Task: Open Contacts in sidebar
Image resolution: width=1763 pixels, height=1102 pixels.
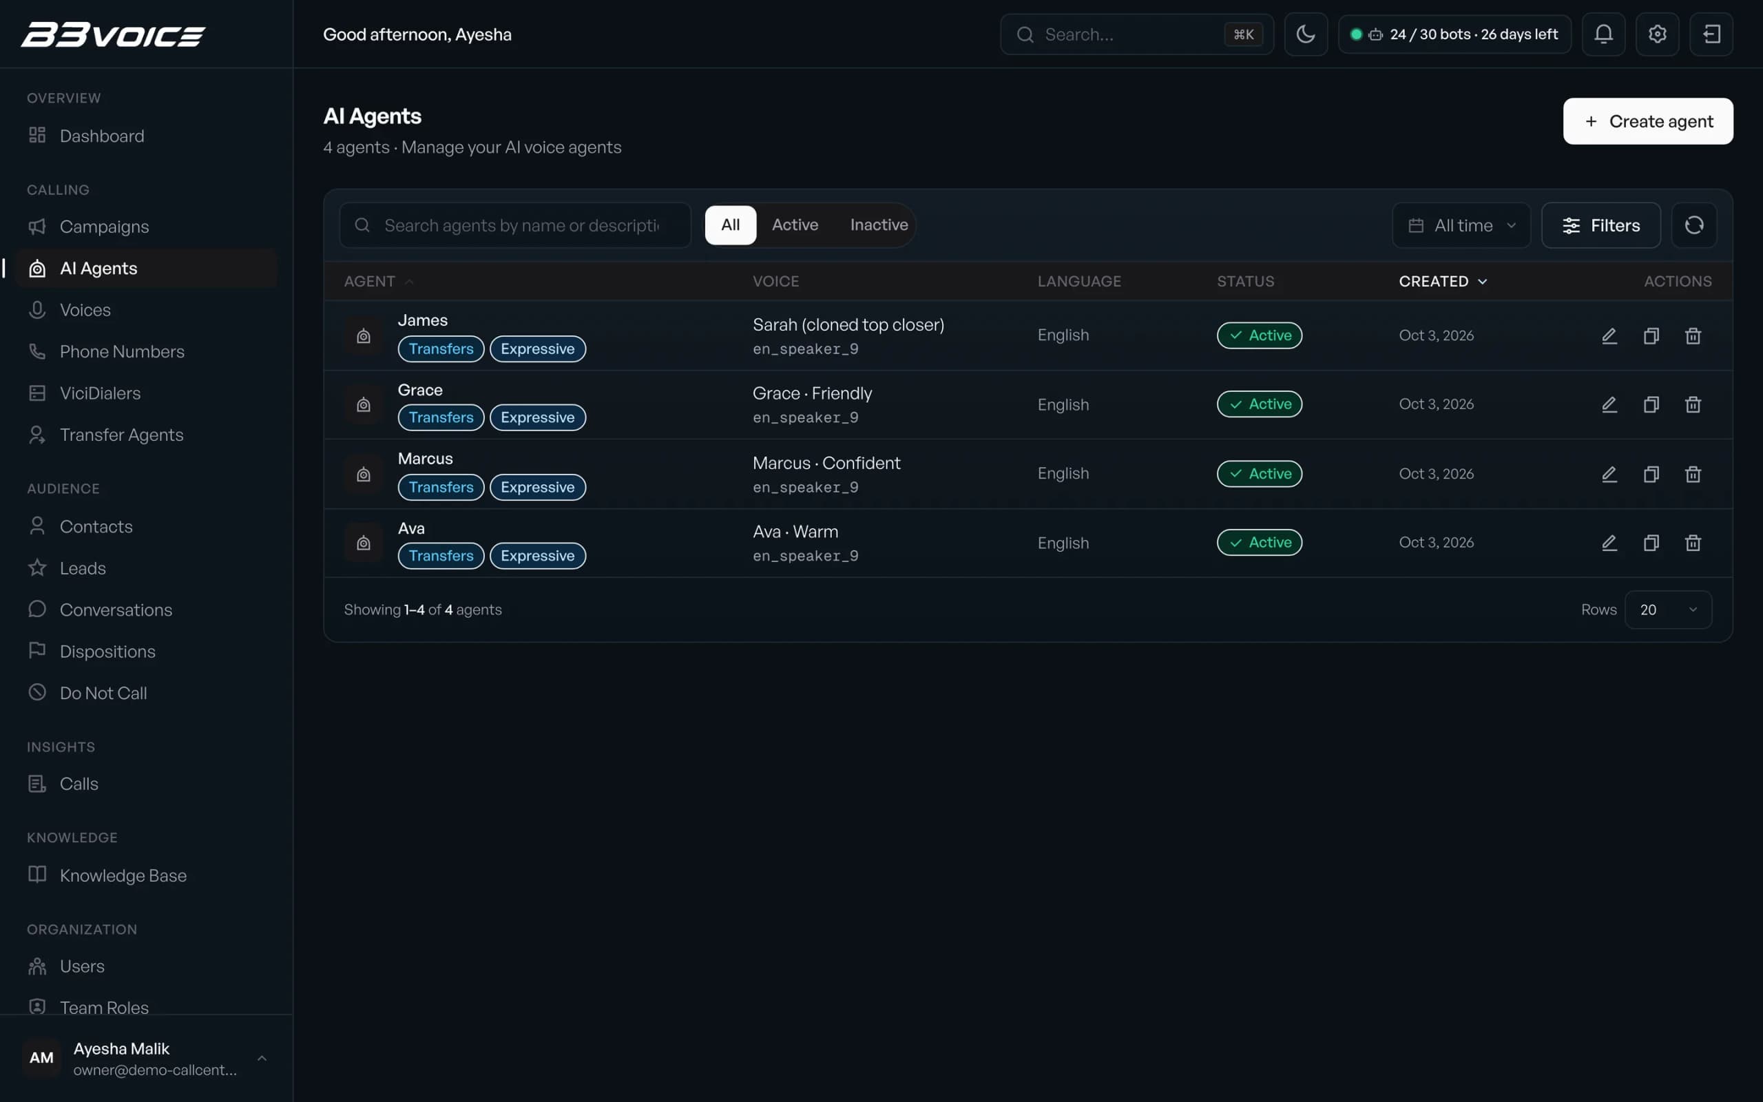Action: pyautogui.click(x=146, y=526)
